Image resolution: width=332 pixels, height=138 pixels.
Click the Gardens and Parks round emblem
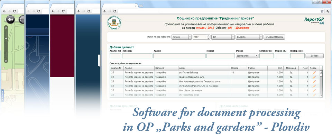pos(114,23)
